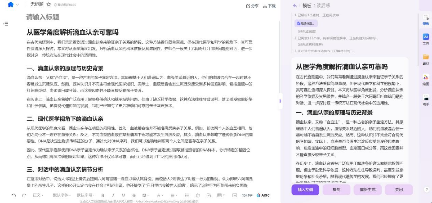The image size is (432, 203).
Task: Click 插入左侧 button
Action: (305, 190)
